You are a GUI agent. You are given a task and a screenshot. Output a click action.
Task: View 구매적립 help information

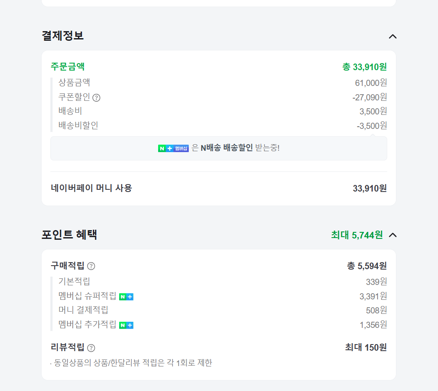(x=91, y=266)
